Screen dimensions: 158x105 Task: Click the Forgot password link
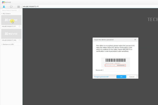point(101,77)
